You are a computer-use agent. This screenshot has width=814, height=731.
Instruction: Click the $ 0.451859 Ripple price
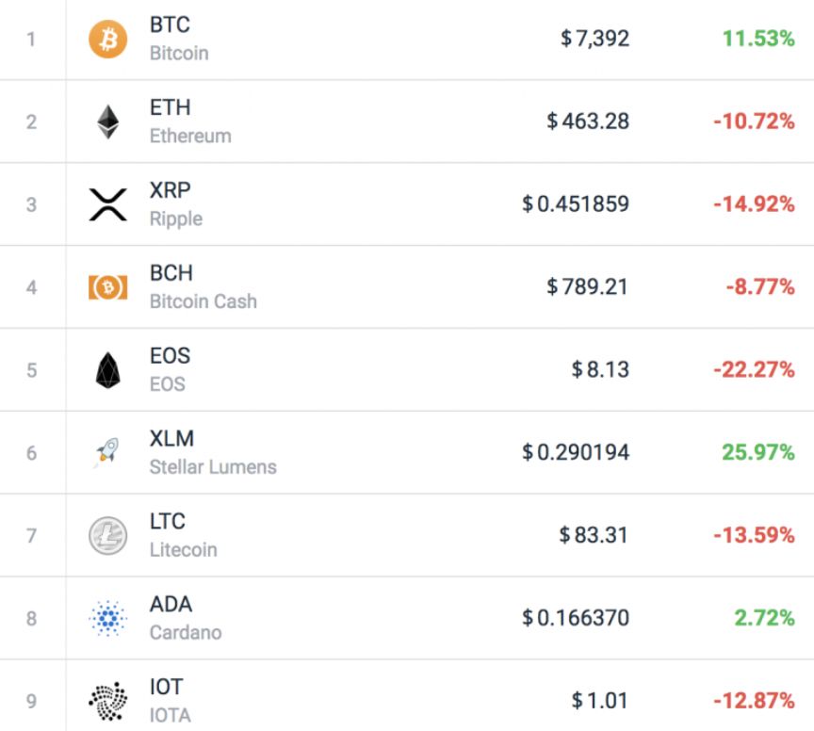coord(576,204)
